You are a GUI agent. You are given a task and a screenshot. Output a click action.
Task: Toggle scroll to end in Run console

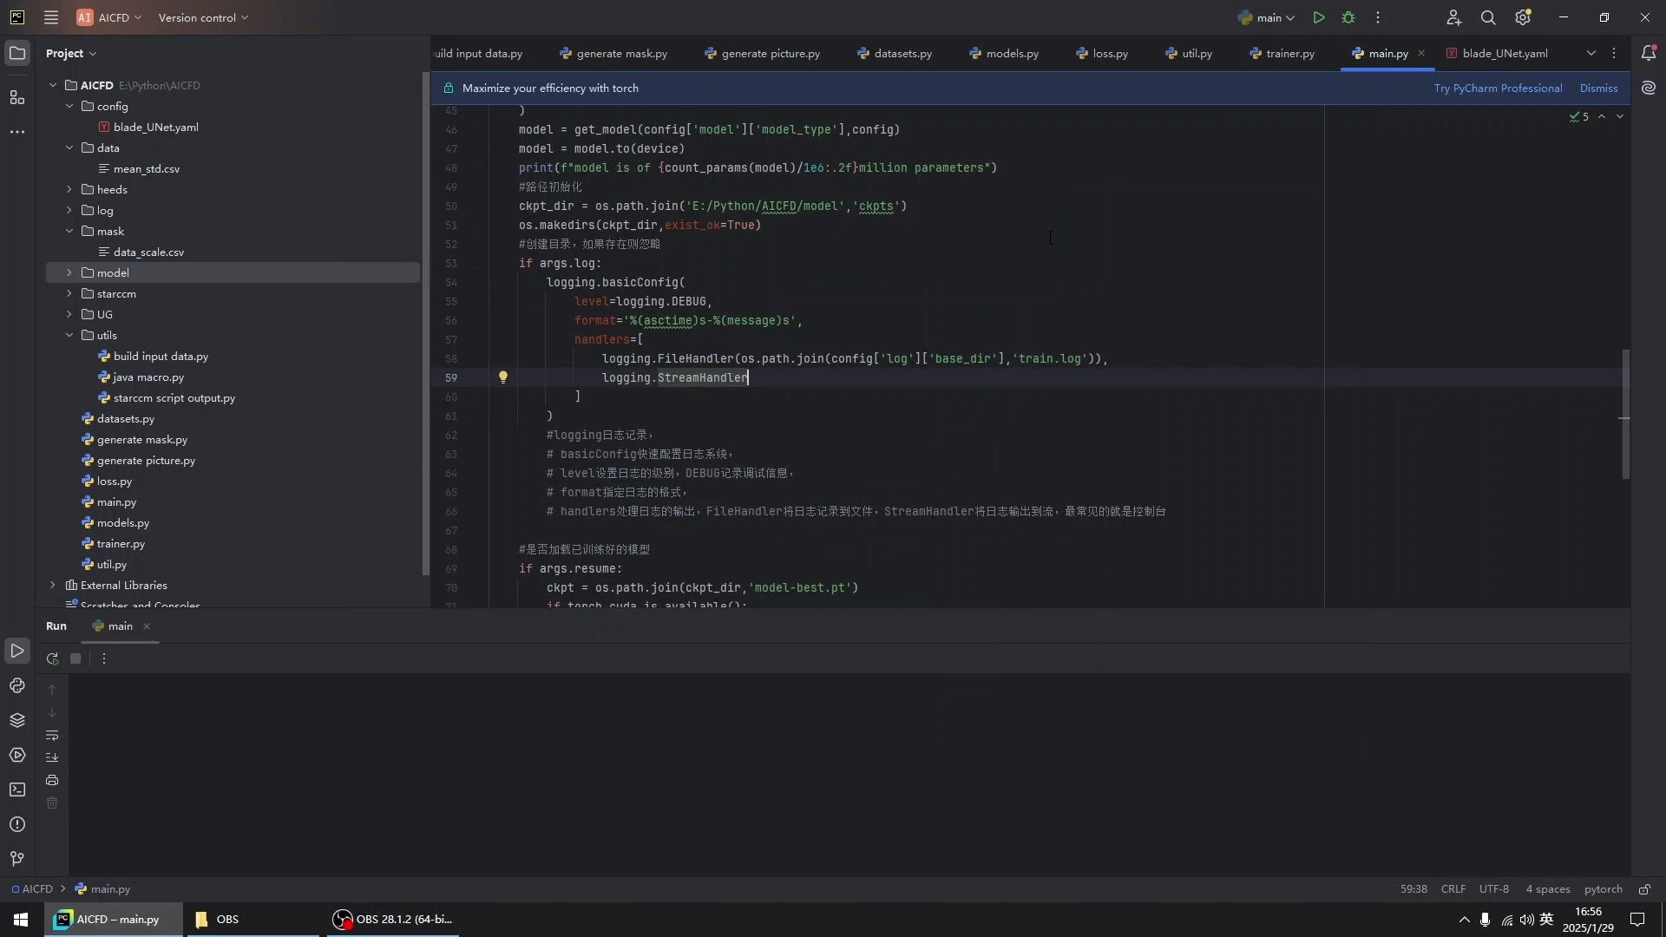[52, 757]
